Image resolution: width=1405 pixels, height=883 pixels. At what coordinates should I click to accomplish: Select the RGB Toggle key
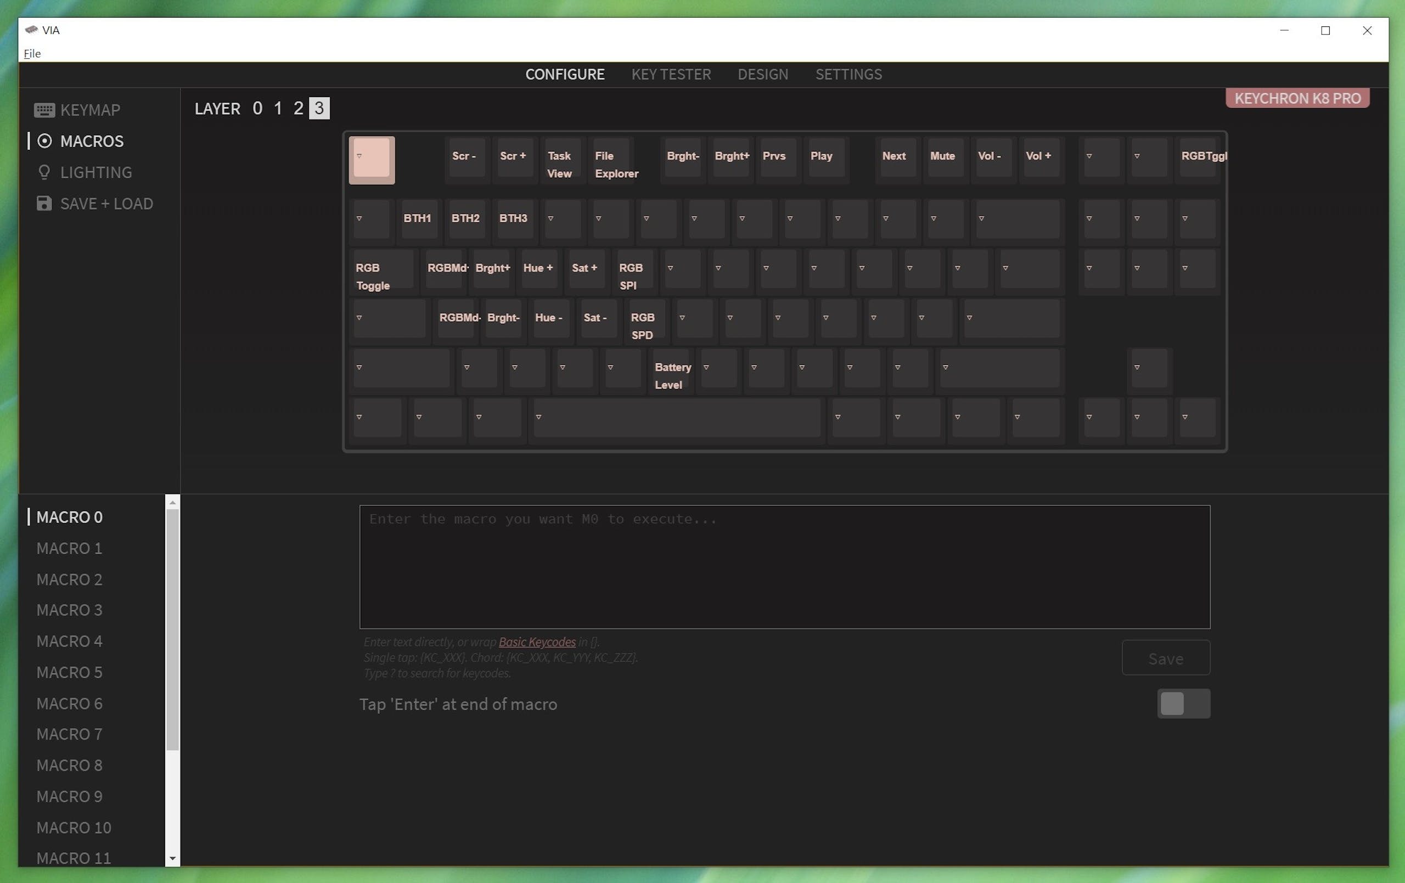(x=384, y=272)
